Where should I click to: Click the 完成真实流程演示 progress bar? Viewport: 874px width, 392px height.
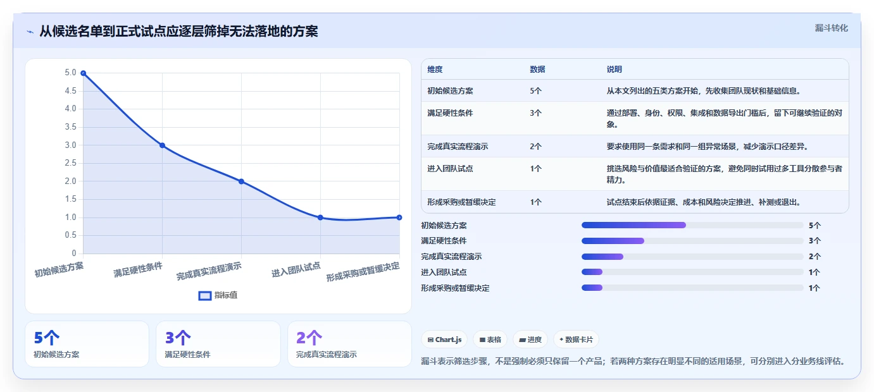tap(692, 257)
